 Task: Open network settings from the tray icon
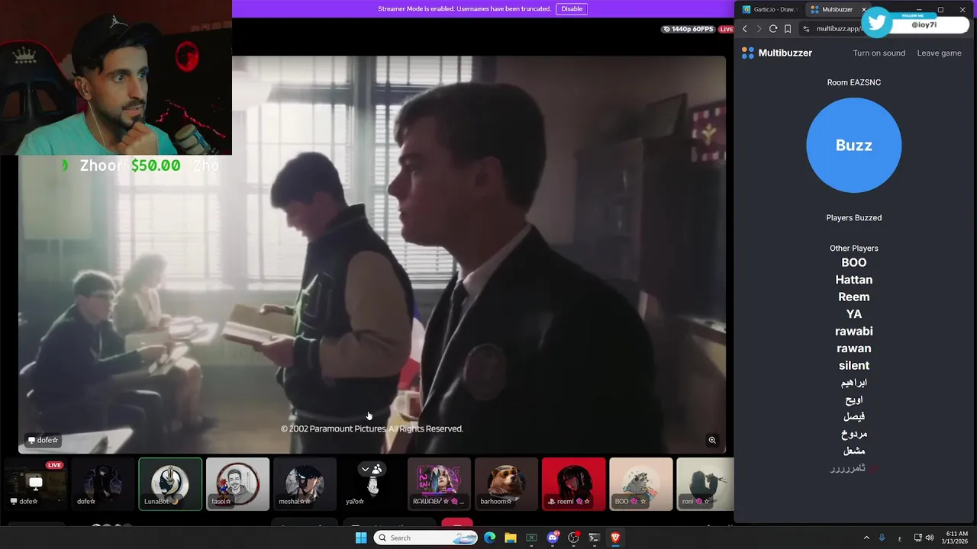(x=918, y=538)
